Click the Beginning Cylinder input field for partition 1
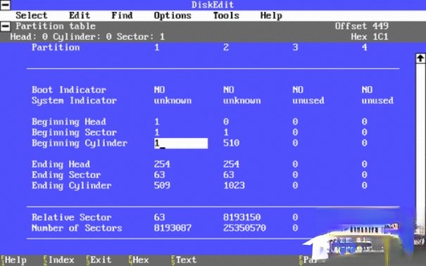 [x=181, y=143]
